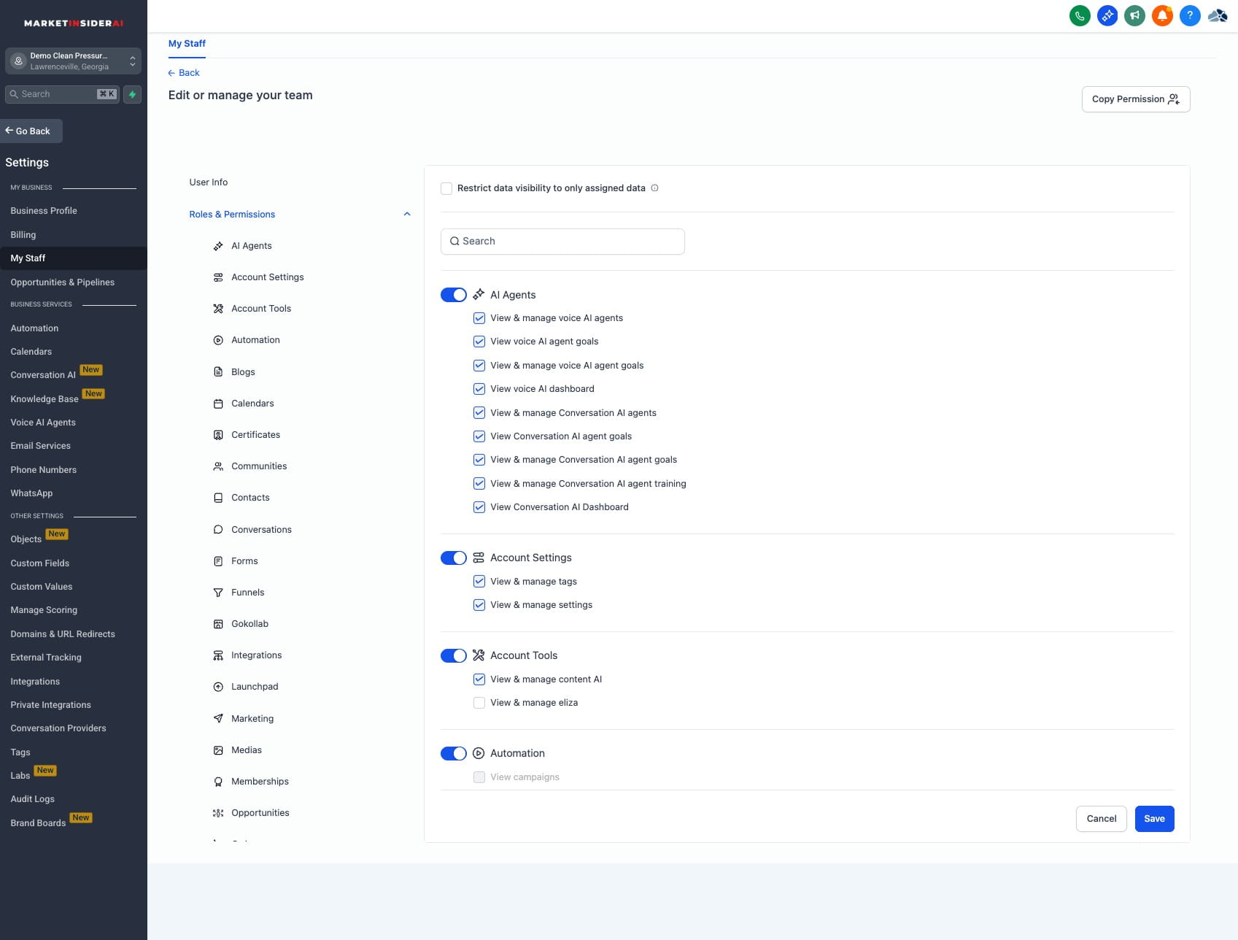Turn off the AI Agents toggle
The image size is (1238, 940).
pyautogui.click(x=453, y=295)
